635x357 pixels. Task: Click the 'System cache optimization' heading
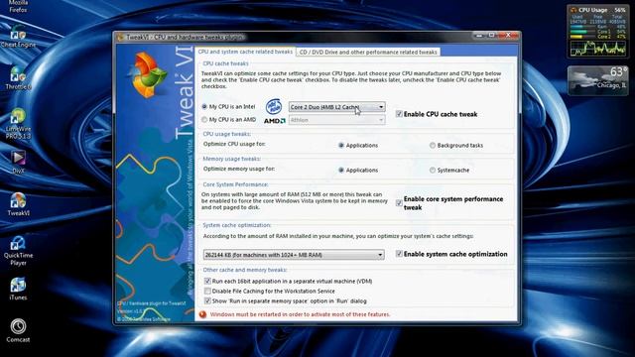[237, 225]
